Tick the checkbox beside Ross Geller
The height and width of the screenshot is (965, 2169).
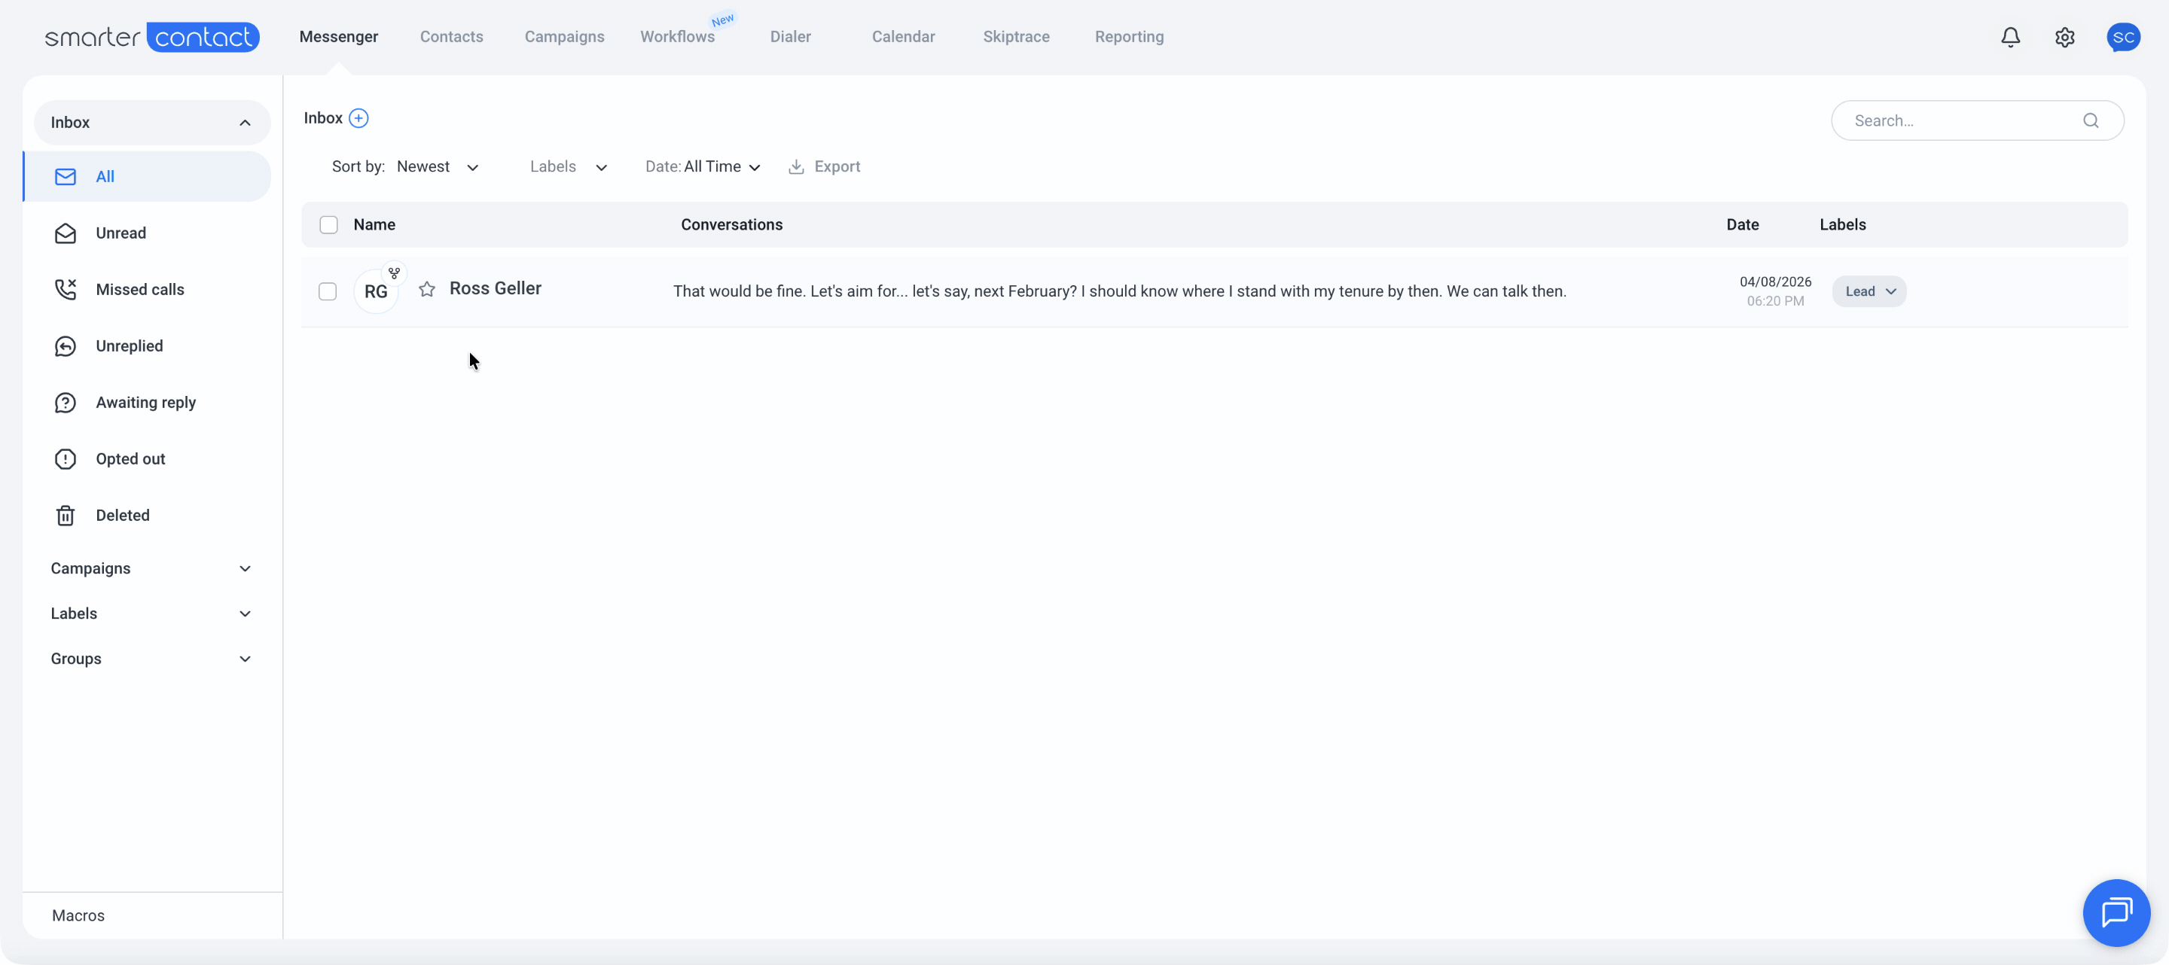point(328,291)
